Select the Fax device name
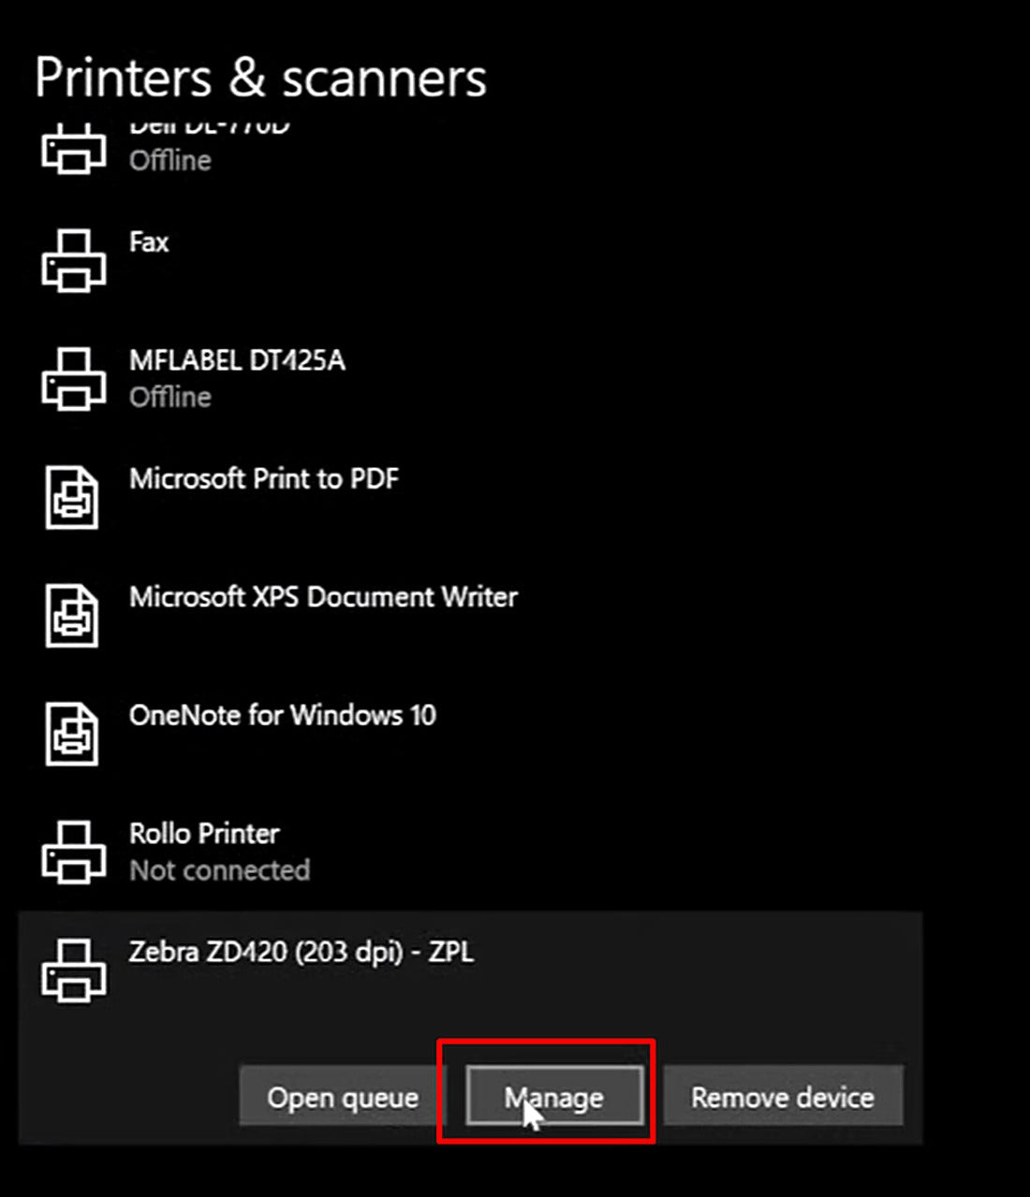Image resolution: width=1030 pixels, height=1197 pixels. tap(149, 242)
